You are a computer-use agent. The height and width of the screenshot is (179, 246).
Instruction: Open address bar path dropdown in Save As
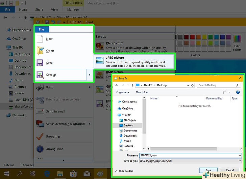(188, 85)
